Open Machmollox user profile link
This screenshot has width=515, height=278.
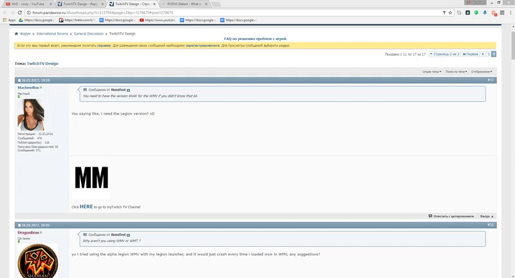28,88
